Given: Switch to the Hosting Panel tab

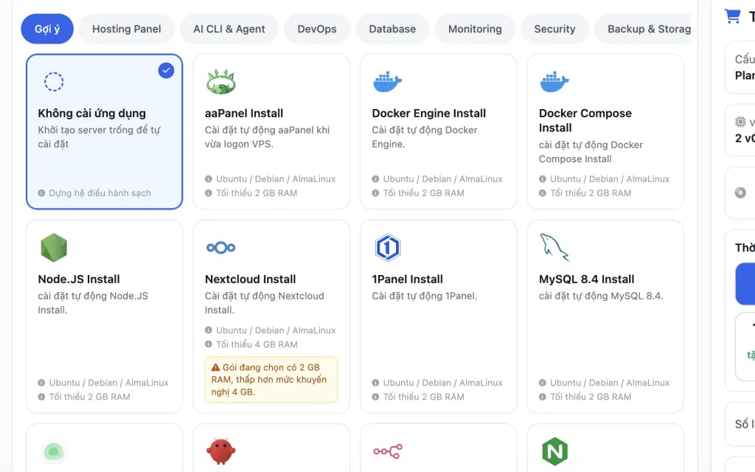Looking at the screenshot, I should pyautogui.click(x=127, y=29).
